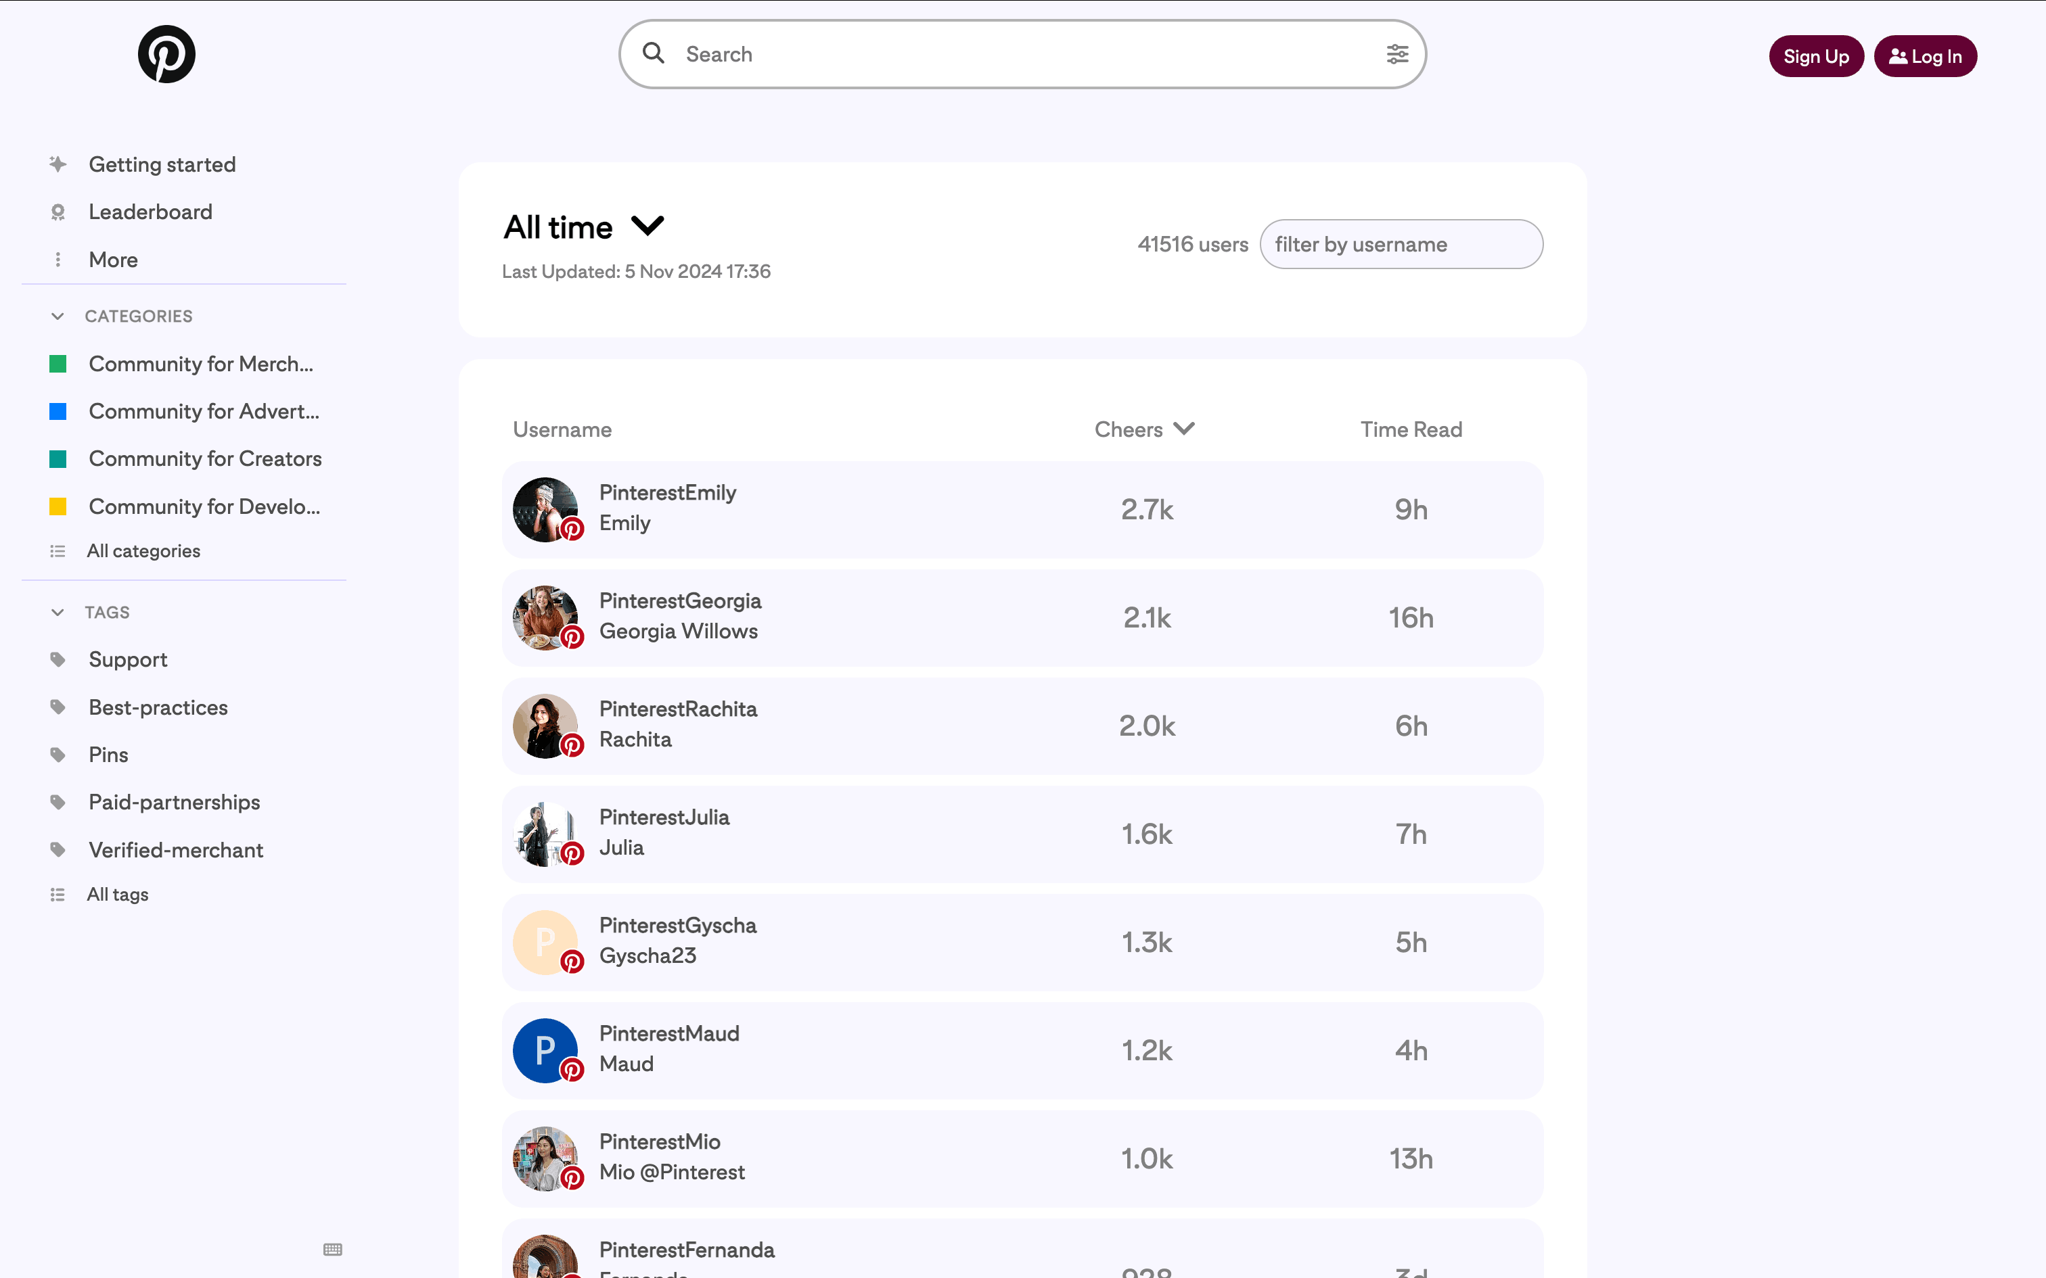The height and width of the screenshot is (1278, 2046).
Task: Click the Pinterest logo
Action: tap(166, 53)
